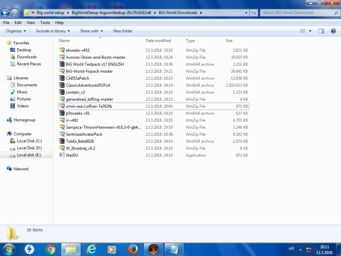Expand the Share with dropdown
Screen dimensions: 341x256
[92, 31]
